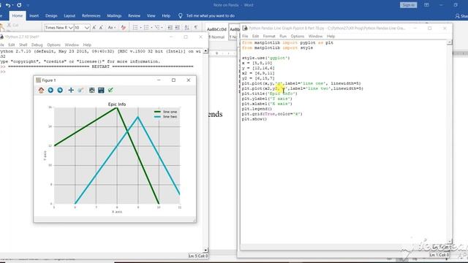
Task: Click the plt.show() line in the editor
Action: tap(254, 119)
